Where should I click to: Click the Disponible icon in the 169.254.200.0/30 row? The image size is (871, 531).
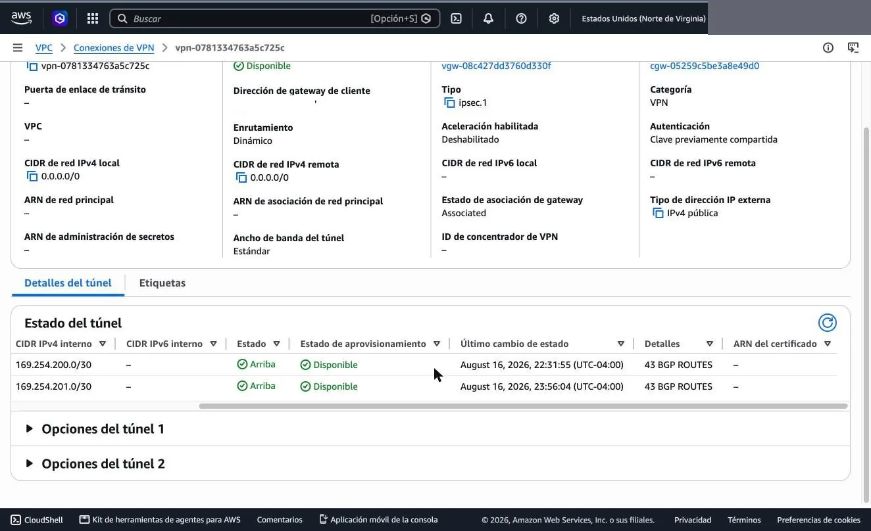305,365
